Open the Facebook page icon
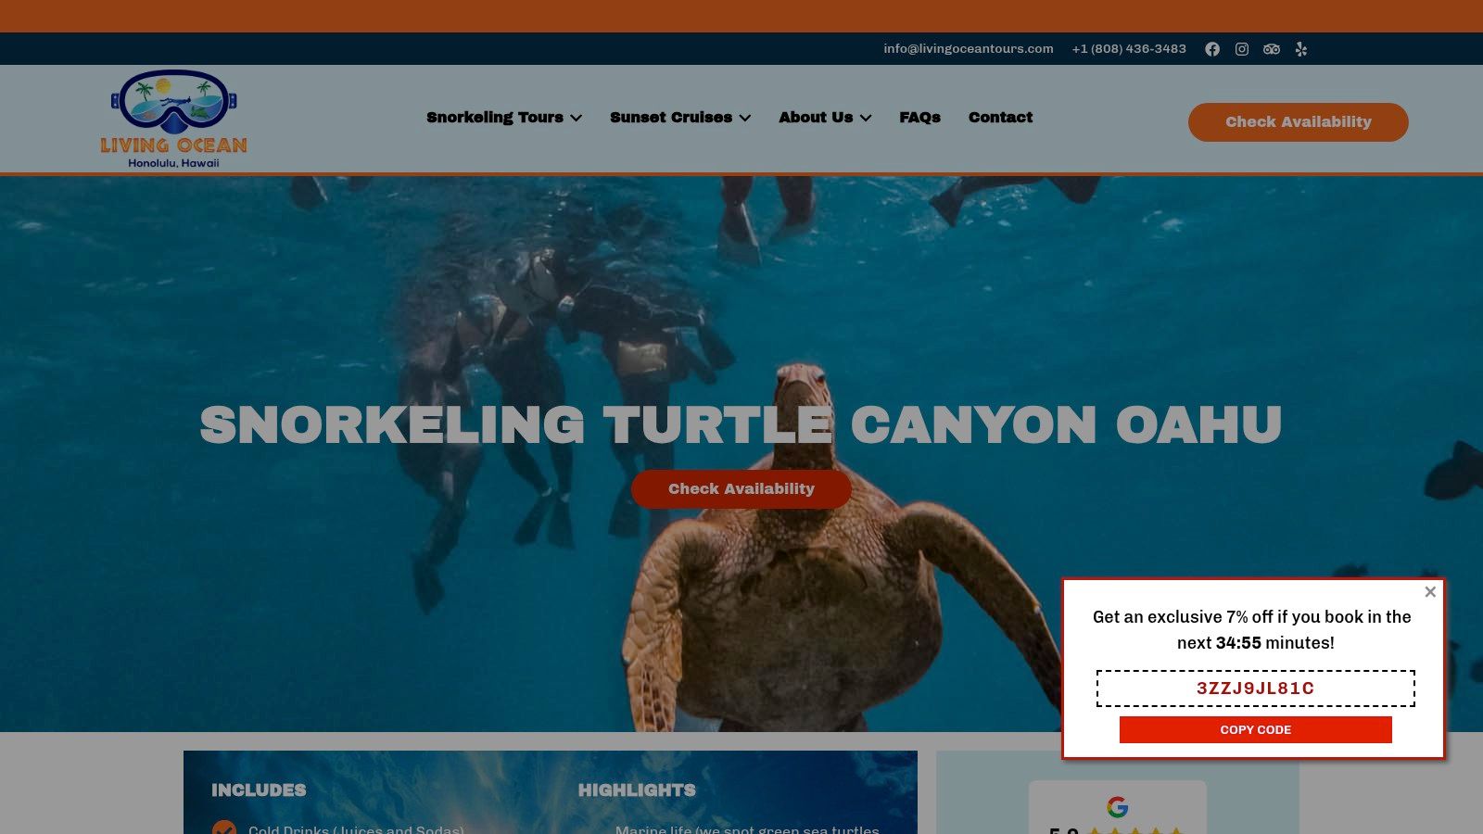 click(x=1212, y=49)
